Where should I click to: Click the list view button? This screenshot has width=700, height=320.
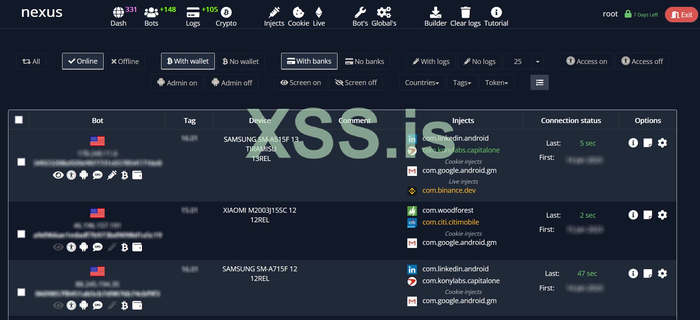coord(540,82)
